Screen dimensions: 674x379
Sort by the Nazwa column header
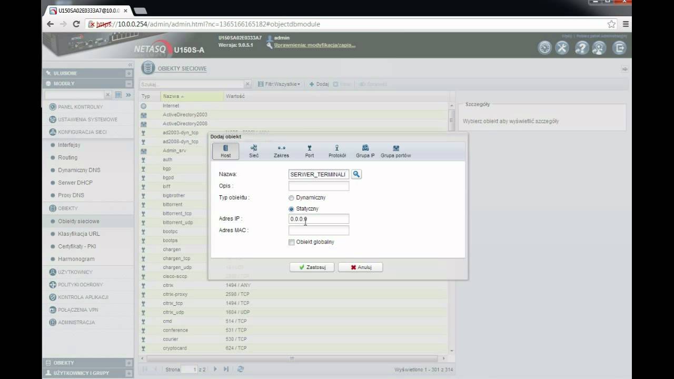tap(192, 96)
